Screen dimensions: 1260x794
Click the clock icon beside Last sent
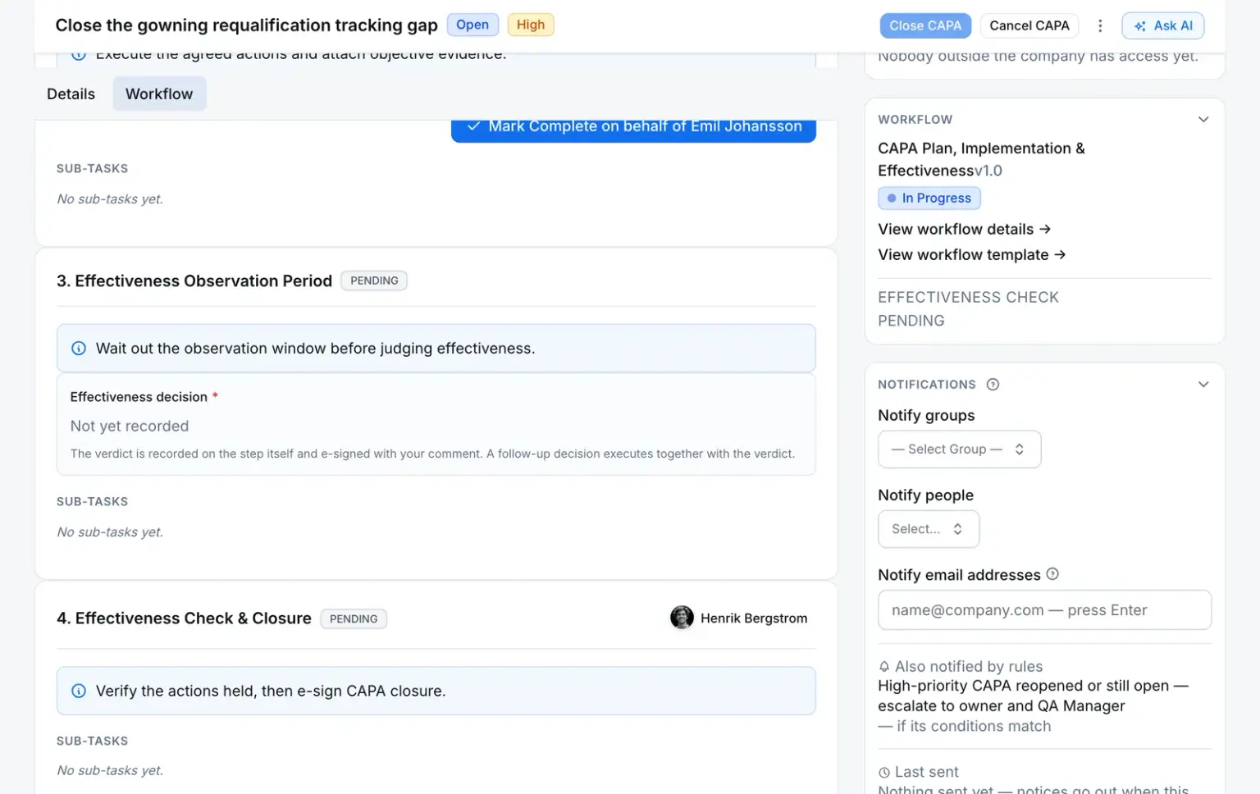(884, 772)
